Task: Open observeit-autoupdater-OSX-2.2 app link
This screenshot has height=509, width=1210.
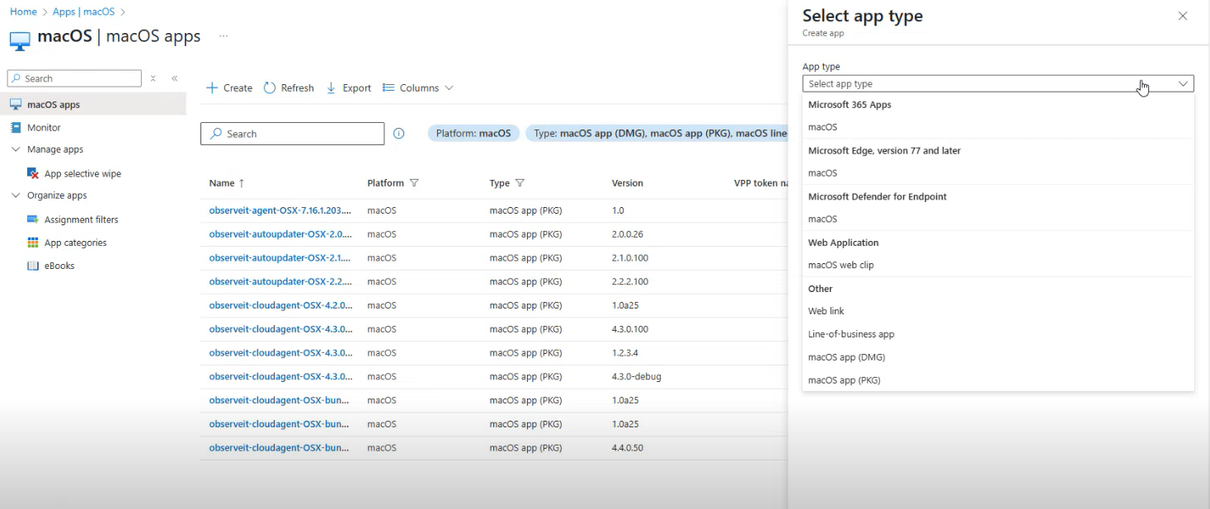Action: pos(280,281)
